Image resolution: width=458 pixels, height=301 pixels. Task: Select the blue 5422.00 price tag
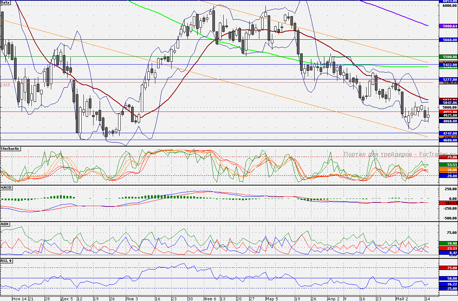448,65
